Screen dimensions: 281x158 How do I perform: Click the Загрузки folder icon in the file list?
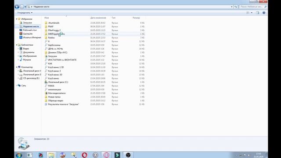(46, 56)
